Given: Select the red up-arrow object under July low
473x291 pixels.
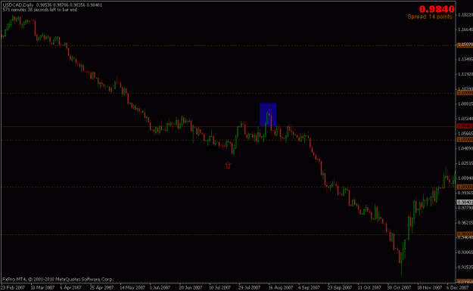Looking at the screenshot, I should coord(228,165).
